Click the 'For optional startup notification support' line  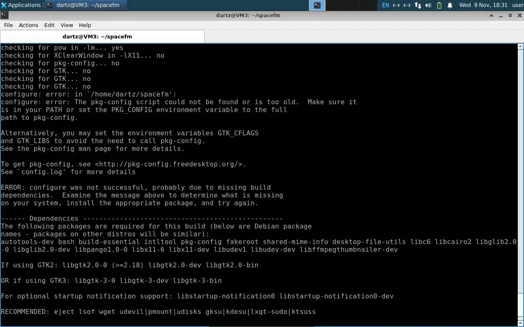pos(197,296)
